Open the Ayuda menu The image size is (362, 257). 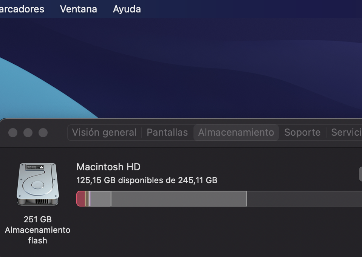(x=127, y=9)
